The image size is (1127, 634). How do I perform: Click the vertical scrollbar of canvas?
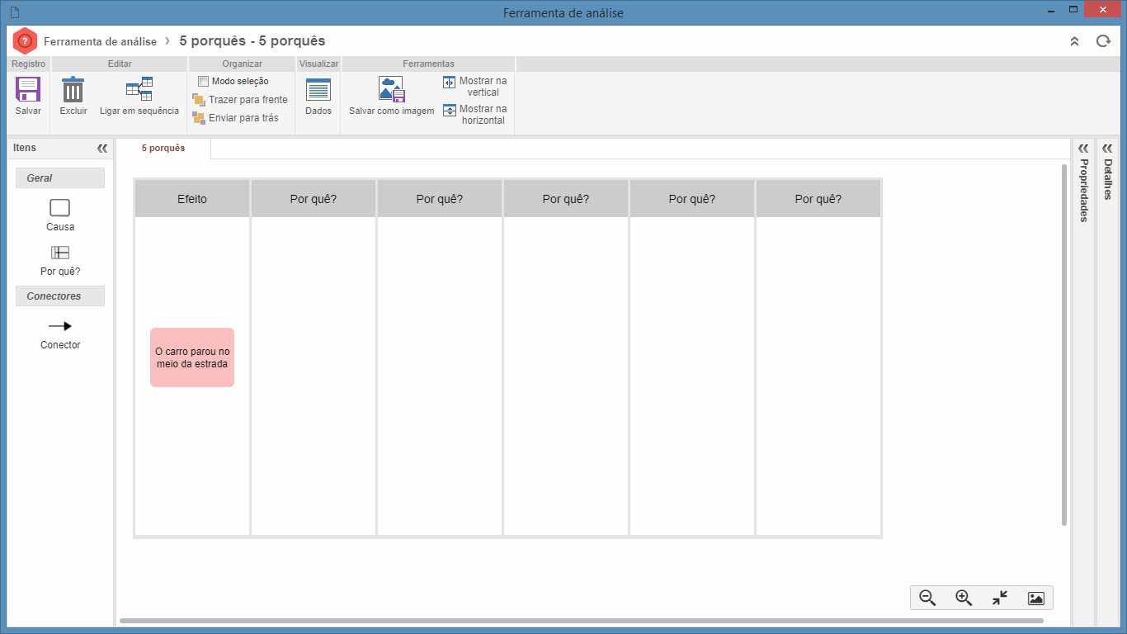click(x=1064, y=345)
